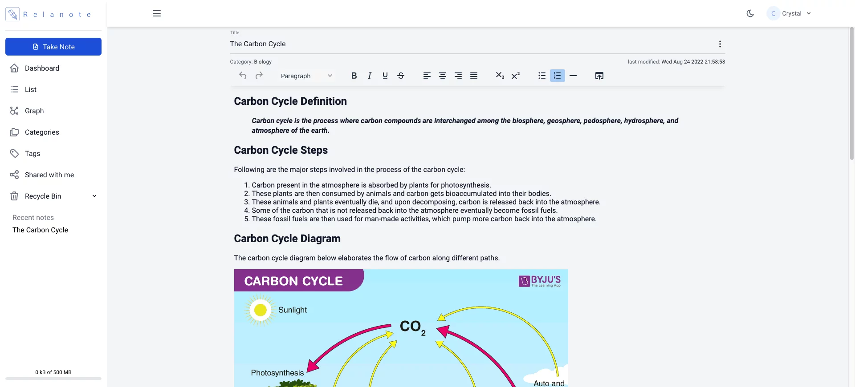The height and width of the screenshot is (387, 855).
Task: Expand the Recycle Bin chevron
Action: (94, 196)
